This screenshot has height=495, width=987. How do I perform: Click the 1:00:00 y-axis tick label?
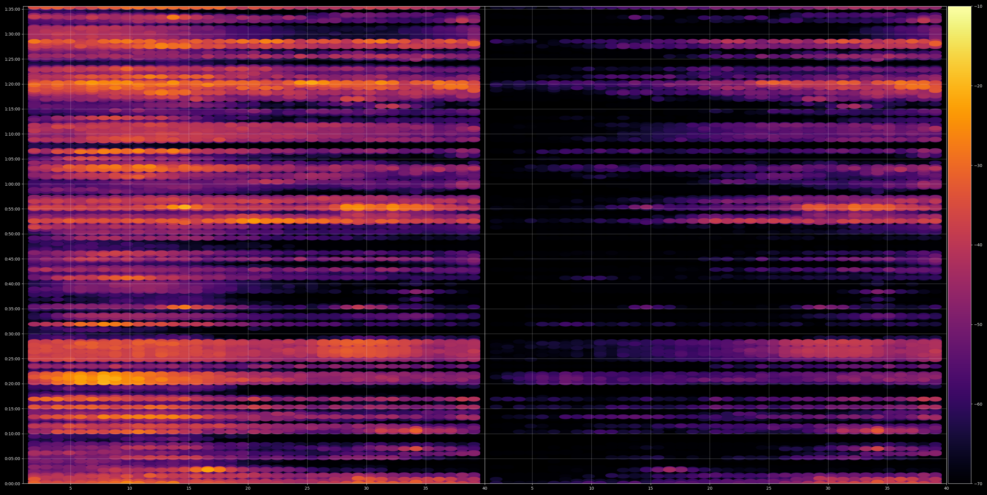point(12,184)
